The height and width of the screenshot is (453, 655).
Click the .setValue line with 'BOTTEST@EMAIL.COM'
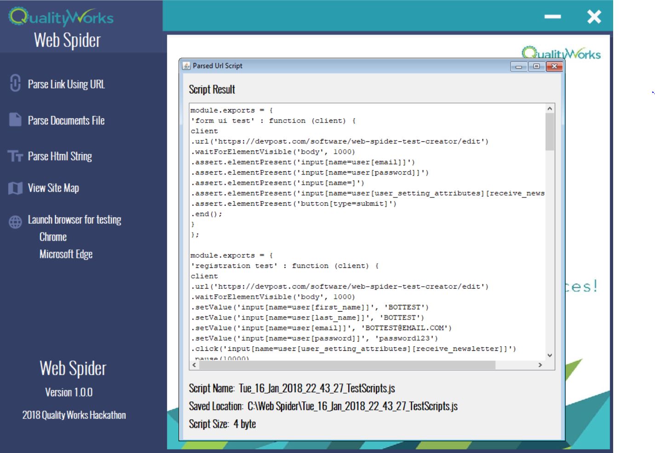coord(321,328)
